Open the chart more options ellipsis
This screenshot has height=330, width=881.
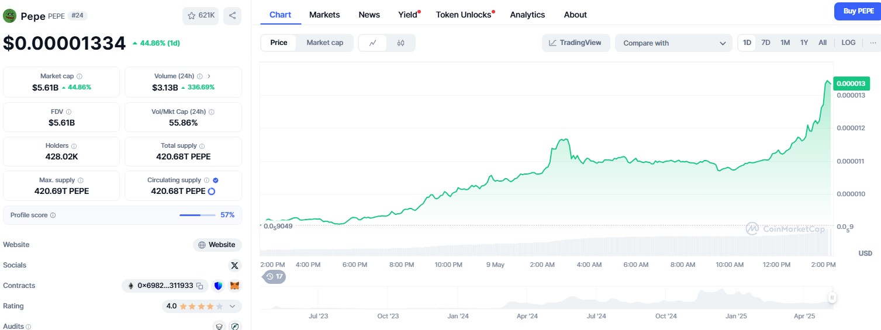point(873,43)
